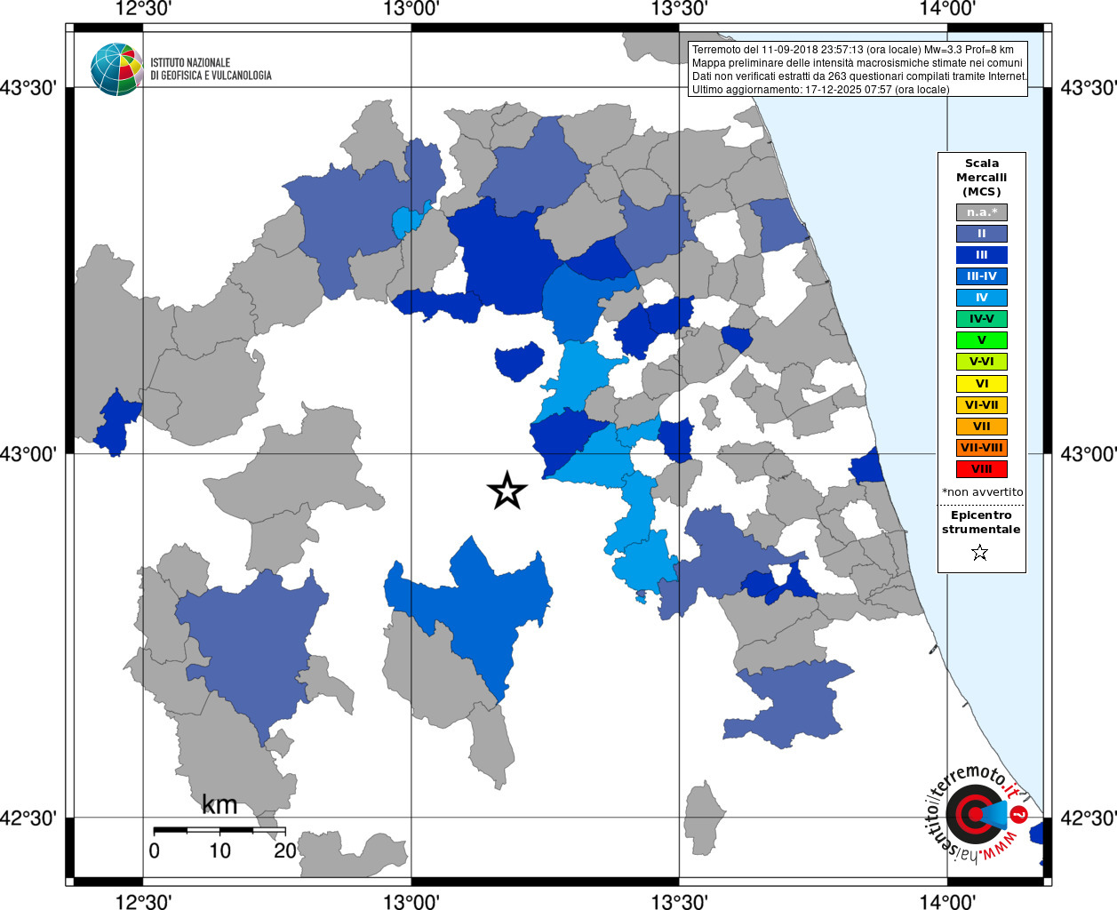Click the Terremoto del 11-09-2018 info box
Image resolution: width=1117 pixels, height=910 pixels.
point(858,69)
